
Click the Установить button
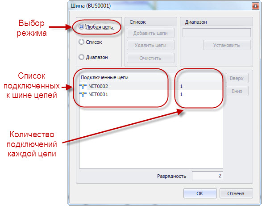227,45
